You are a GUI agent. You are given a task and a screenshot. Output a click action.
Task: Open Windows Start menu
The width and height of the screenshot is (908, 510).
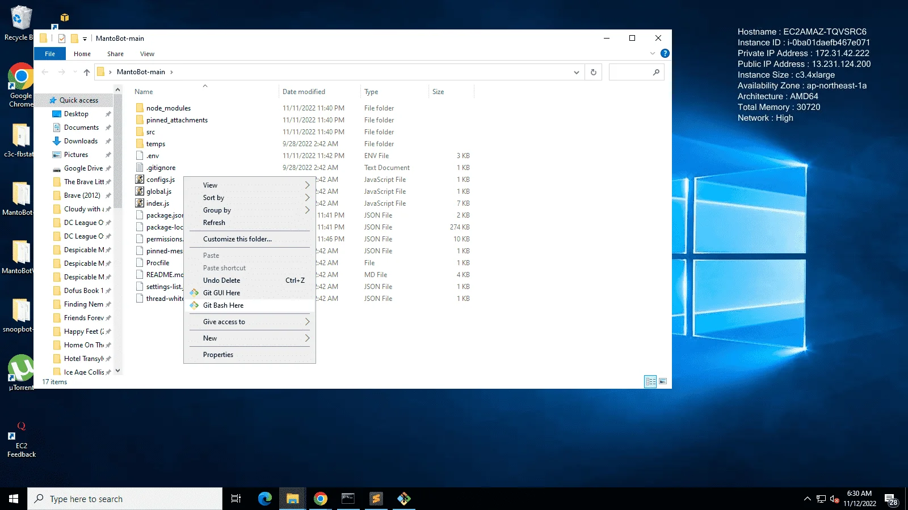click(x=14, y=499)
